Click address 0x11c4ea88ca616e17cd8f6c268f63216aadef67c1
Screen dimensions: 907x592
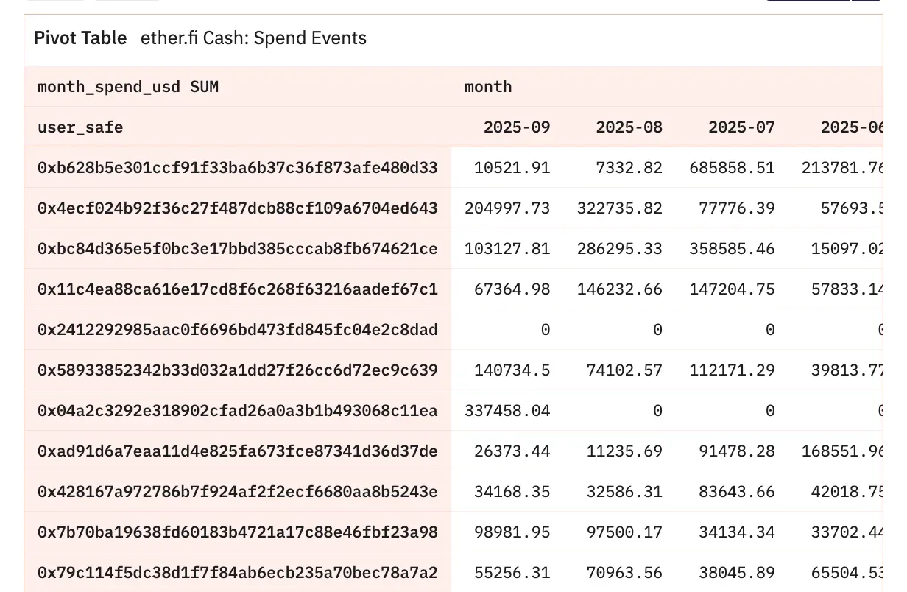coord(238,289)
